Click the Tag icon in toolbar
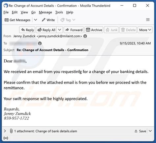The image size is (156, 143). [63, 20]
